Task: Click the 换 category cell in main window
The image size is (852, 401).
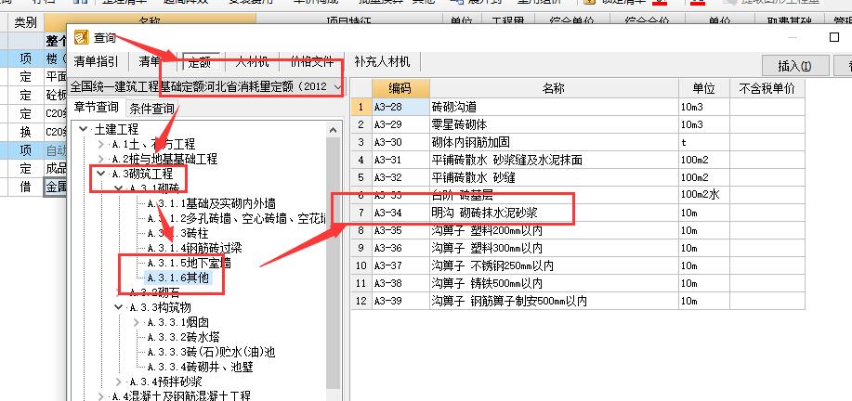Action: pyautogui.click(x=25, y=131)
